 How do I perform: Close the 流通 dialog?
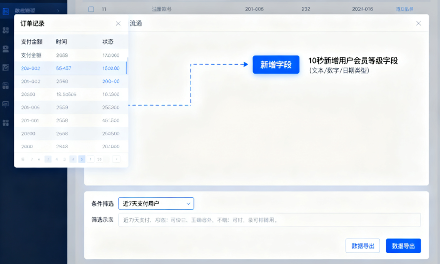[419, 23]
